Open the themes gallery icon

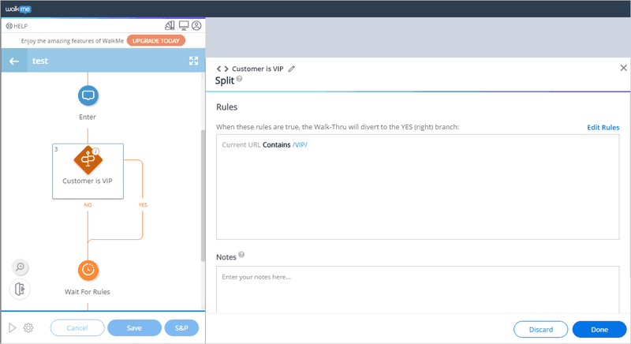click(x=170, y=26)
